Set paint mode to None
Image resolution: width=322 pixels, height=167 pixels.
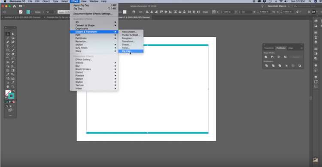pos(14,102)
